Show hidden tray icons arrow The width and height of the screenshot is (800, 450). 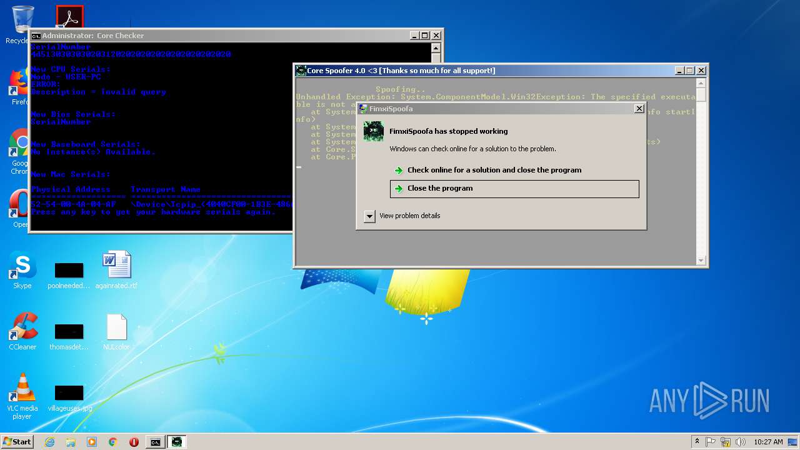(697, 441)
